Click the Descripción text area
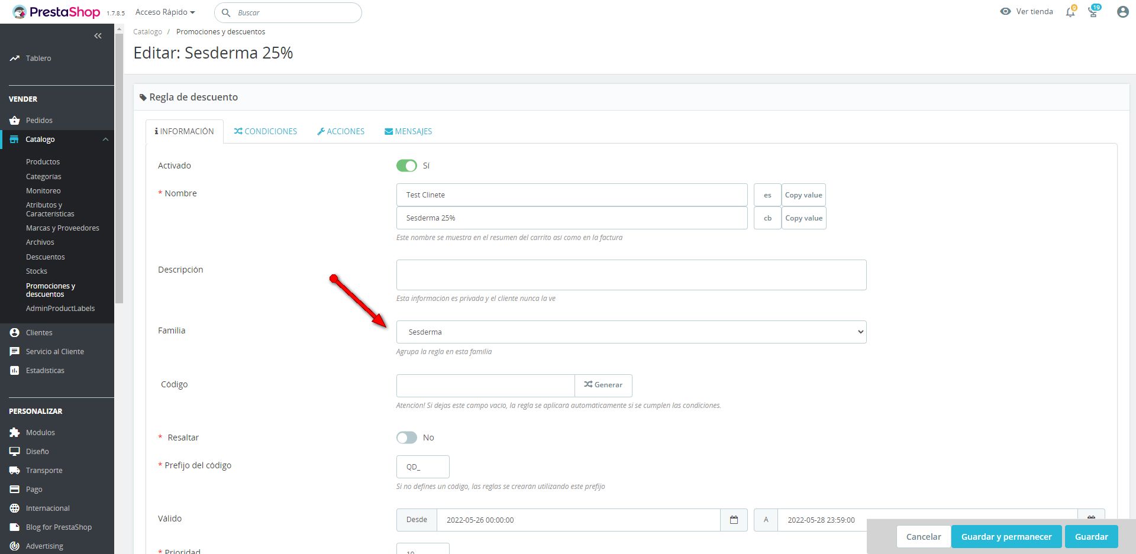1136x554 pixels. click(x=631, y=275)
